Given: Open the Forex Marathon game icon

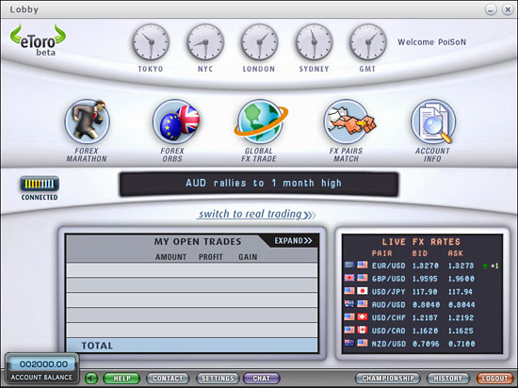Looking at the screenshot, I should [x=88, y=121].
